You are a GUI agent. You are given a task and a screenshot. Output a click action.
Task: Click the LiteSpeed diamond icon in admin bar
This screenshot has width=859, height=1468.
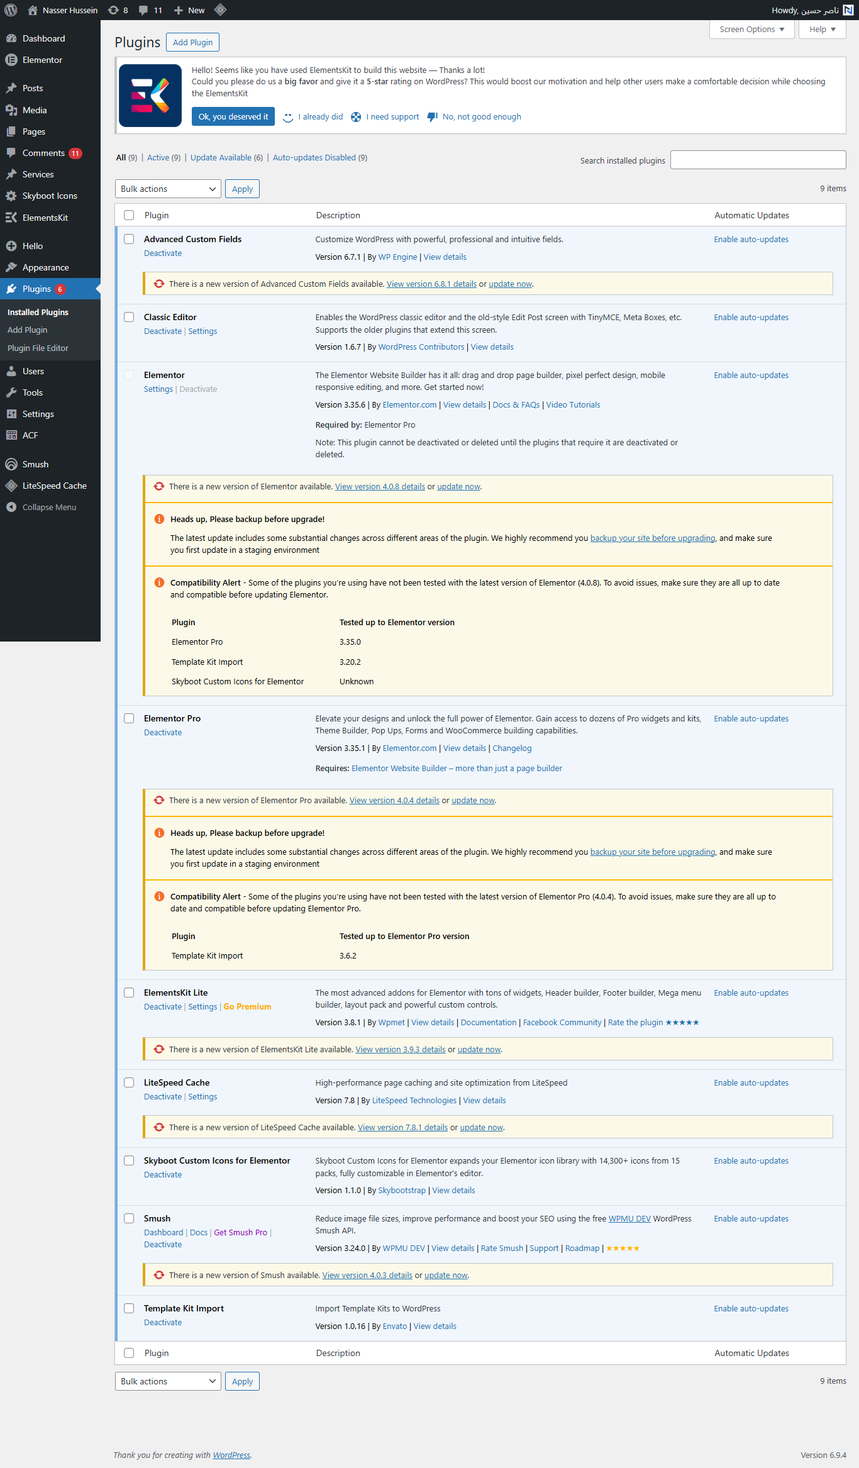tap(220, 10)
